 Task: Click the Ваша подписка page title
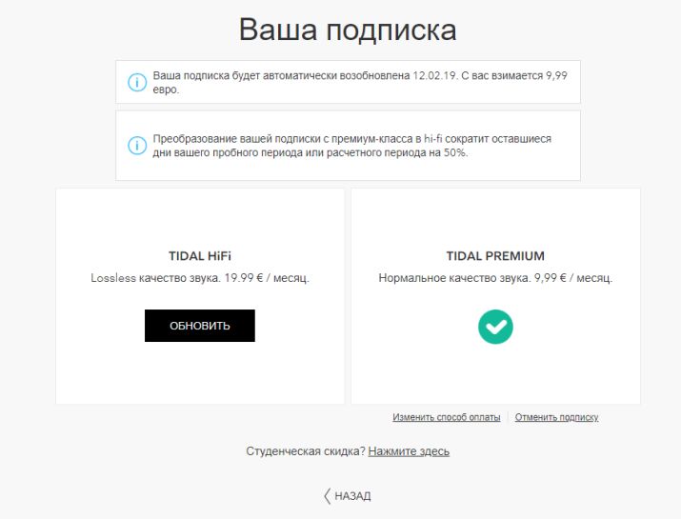click(348, 30)
